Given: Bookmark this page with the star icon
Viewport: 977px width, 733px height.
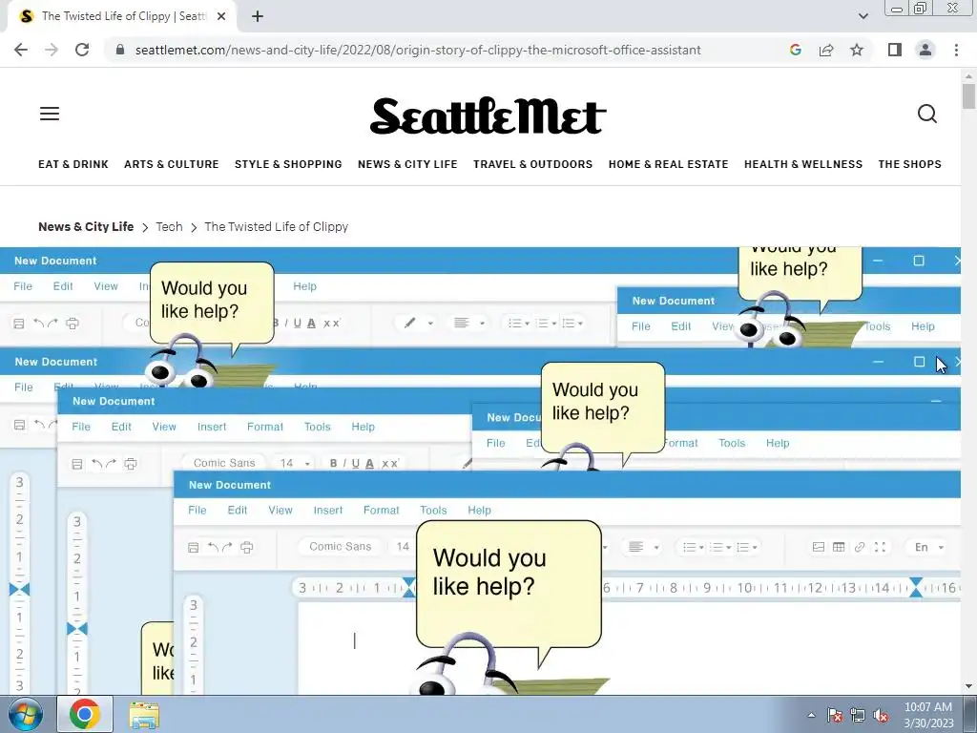Looking at the screenshot, I should [x=857, y=50].
